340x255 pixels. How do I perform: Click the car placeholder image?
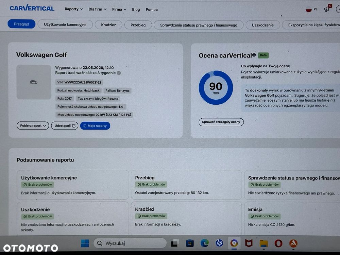34,82
